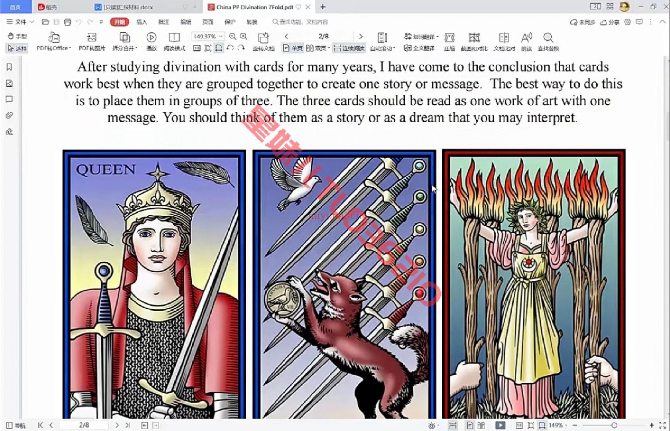Click the 分享 share button

pos(610,22)
